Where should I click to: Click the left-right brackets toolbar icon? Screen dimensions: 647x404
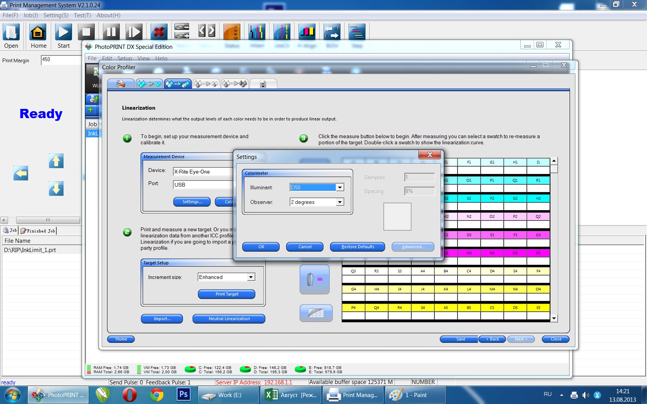tap(207, 31)
